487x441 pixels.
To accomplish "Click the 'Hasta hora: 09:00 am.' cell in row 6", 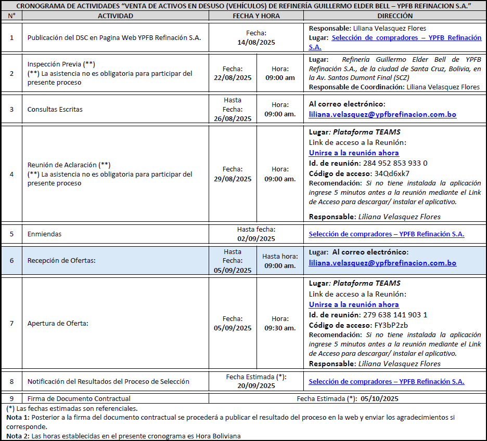I will pos(280,261).
